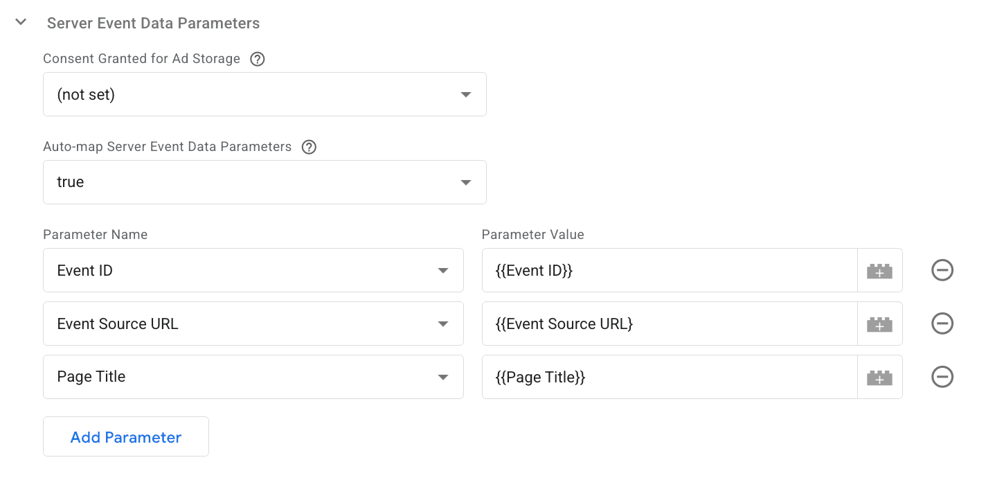Remove the Page Title parameter row

click(942, 377)
